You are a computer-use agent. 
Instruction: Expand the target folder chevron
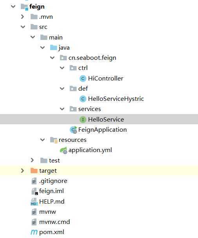click(x=22, y=171)
